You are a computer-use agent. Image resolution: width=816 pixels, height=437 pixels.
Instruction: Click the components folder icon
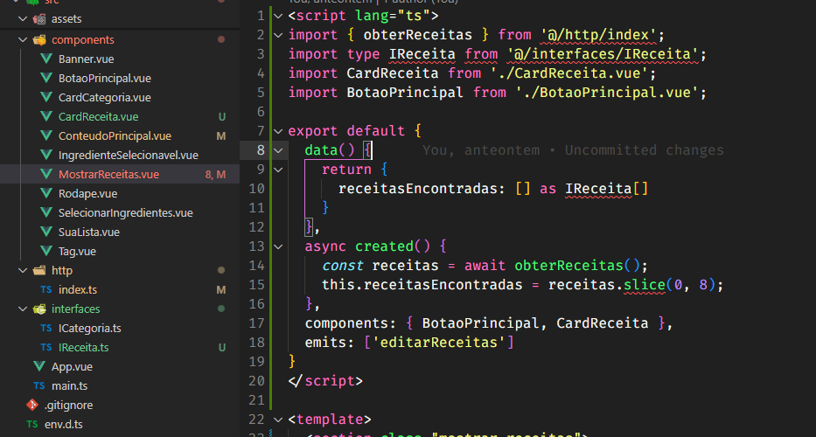click(39, 40)
